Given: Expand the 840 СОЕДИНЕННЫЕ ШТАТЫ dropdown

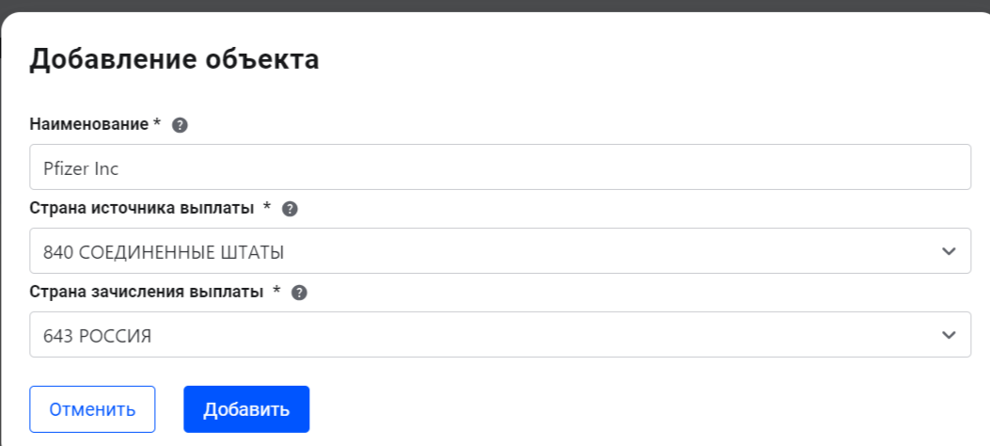Looking at the screenshot, I should point(498,251).
